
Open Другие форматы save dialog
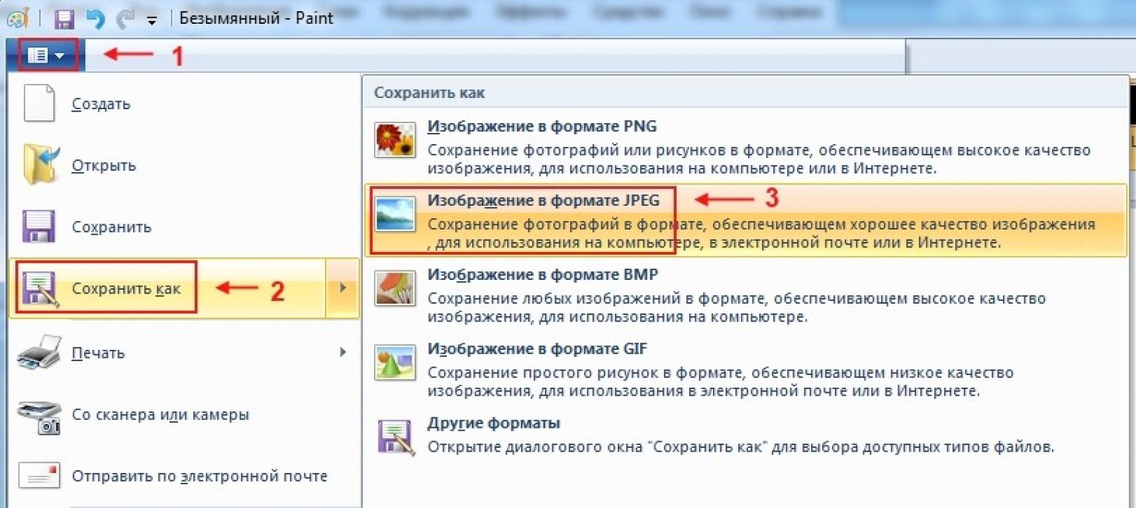tap(493, 423)
